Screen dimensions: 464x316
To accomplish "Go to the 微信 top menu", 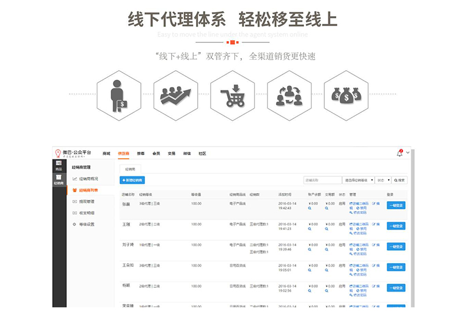I will tap(187, 154).
